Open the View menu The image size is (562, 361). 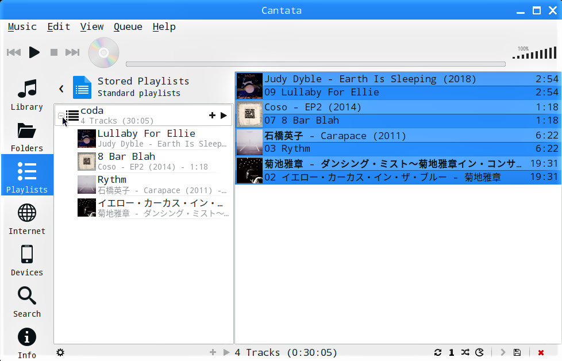tap(92, 27)
